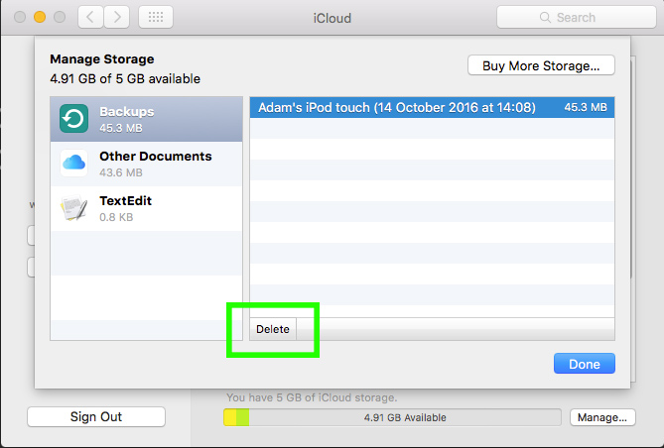Click Sign Out in iCloud window
The height and width of the screenshot is (448, 664).
(96, 416)
